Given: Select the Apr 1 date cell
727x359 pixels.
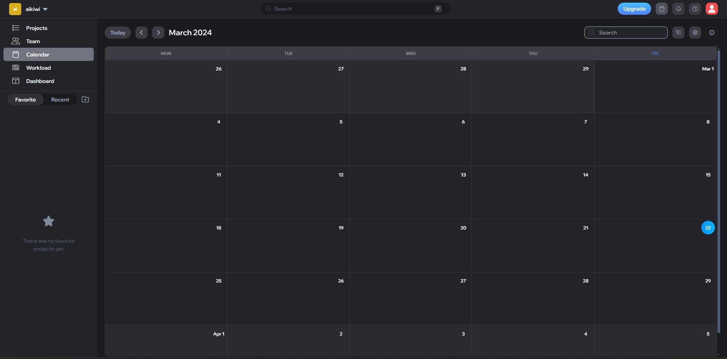Looking at the screenshot, I should click(166, 341).
